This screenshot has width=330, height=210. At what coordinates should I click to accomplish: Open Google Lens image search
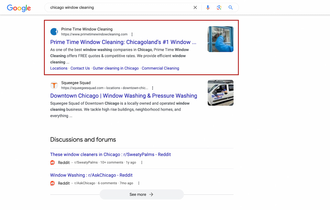(219, 8)
